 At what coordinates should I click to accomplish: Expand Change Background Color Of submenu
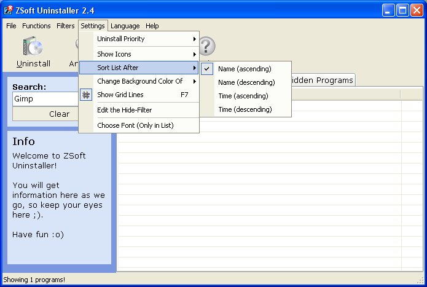coord(139,81)
